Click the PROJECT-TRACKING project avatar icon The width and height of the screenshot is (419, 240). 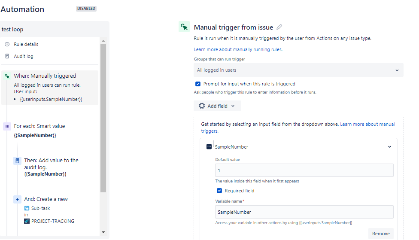[x=27, y=221]
